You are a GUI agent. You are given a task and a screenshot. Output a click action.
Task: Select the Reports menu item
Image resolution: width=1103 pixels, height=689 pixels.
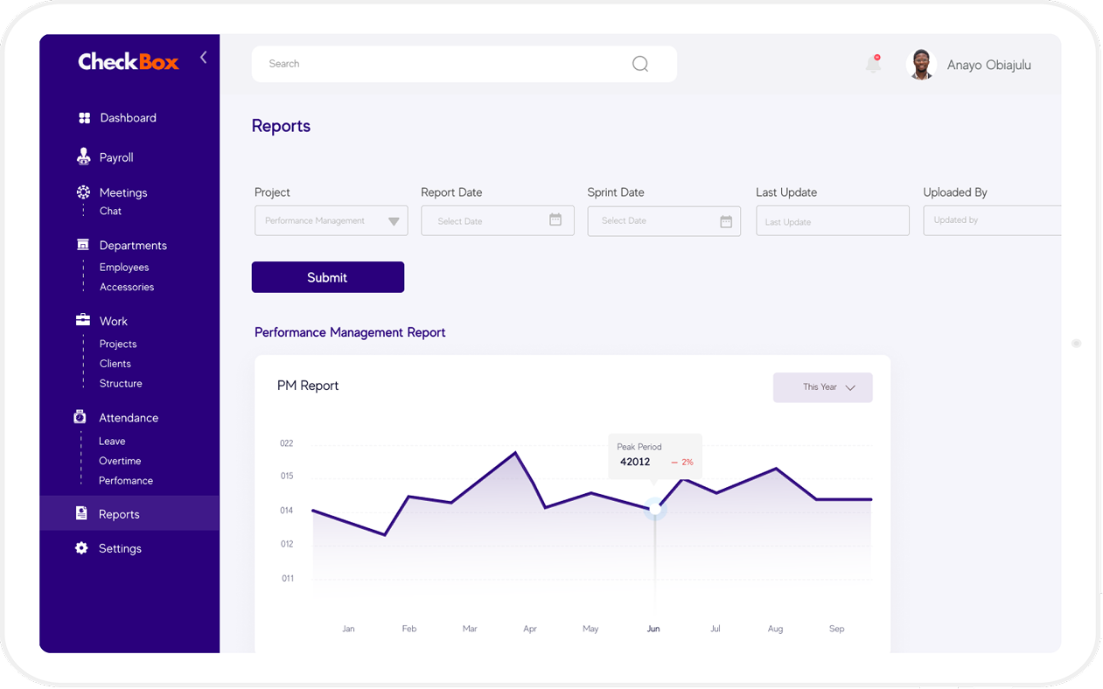click(119, 514)
